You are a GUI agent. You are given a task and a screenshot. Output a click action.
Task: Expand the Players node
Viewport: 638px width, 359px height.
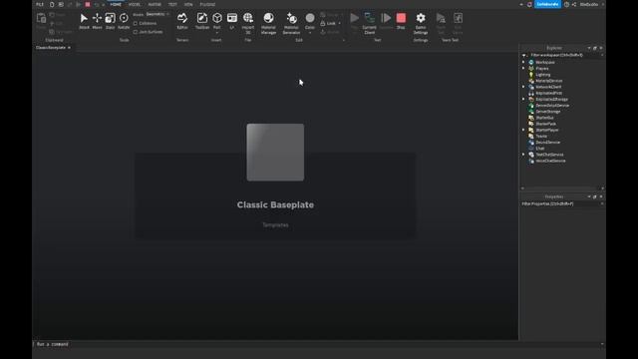click(x=523, y=69)
